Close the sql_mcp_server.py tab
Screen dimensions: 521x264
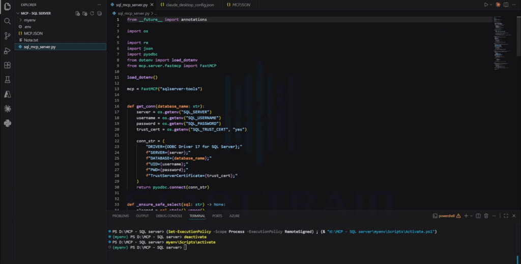pos(152,5)
